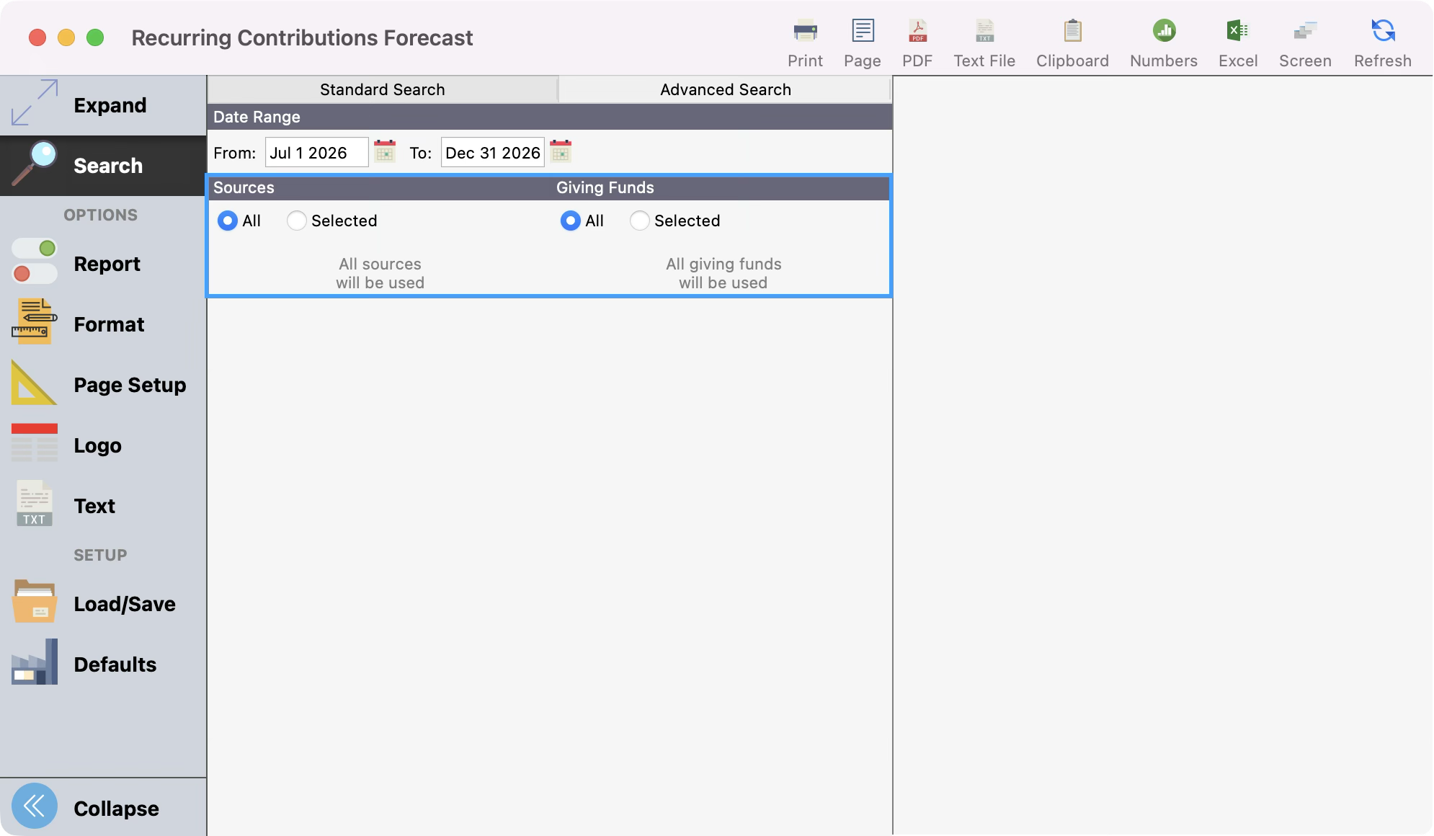Select All radio under Giving Funds

[x=571, y=221]
